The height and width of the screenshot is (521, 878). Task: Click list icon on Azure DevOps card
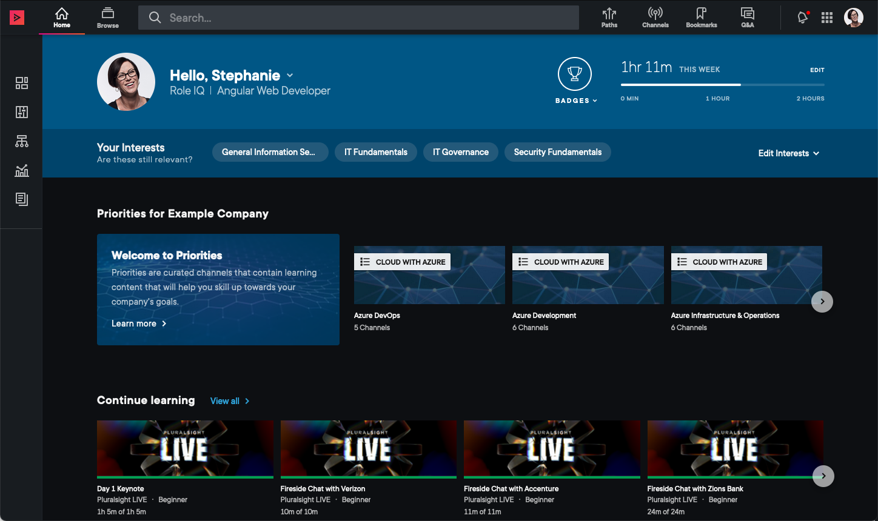[365, 262]
